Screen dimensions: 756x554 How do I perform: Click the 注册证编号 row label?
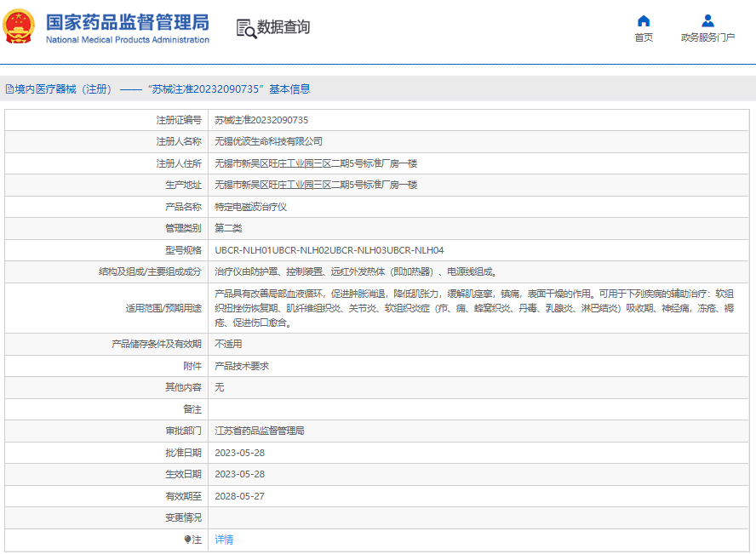pyautogui.click(x=179, y=120)
